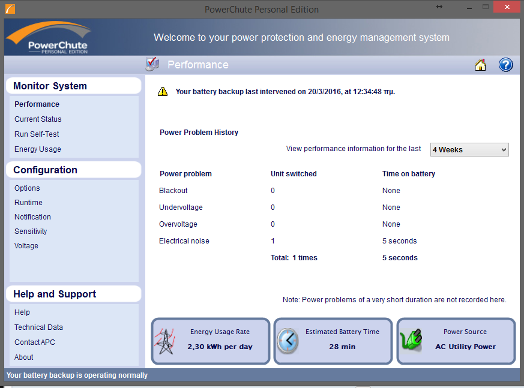The height and width of the screenshot is (388, 524).
Task: Click the 'Time on battery' column header
Action: pyautogui.click(x=408, y=174)
